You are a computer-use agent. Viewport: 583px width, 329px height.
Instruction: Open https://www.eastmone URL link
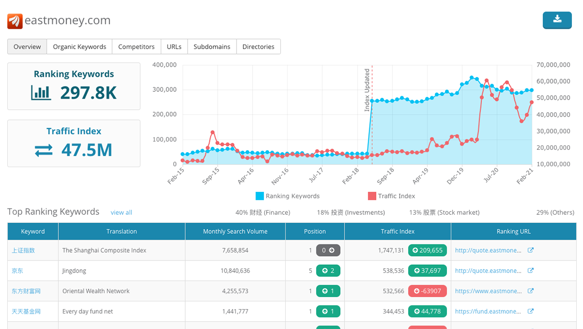[489, 291]
